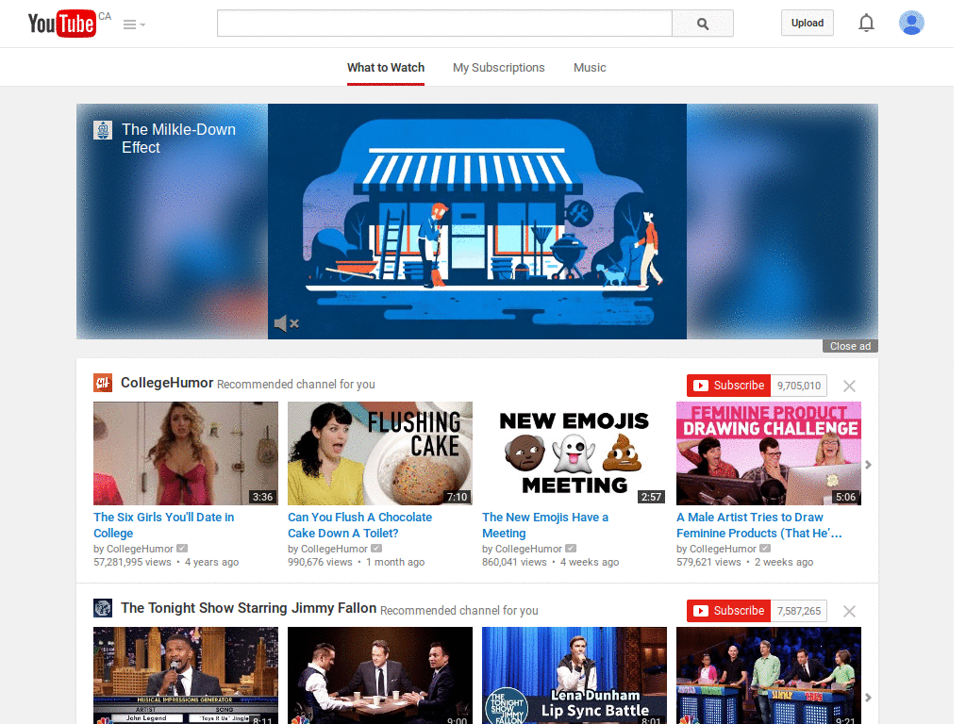Screen dimensions: 966x724
Task: Click CollegeHumor byline under Male Artist video
Action: tap(723, 549)
